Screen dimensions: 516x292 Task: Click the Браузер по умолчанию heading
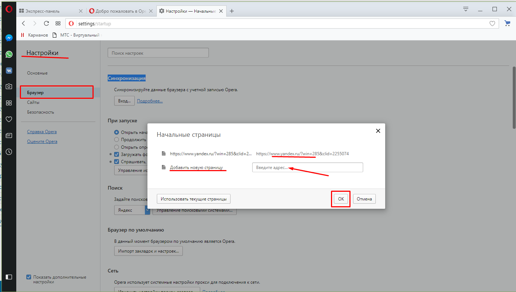tap(136, 230)
